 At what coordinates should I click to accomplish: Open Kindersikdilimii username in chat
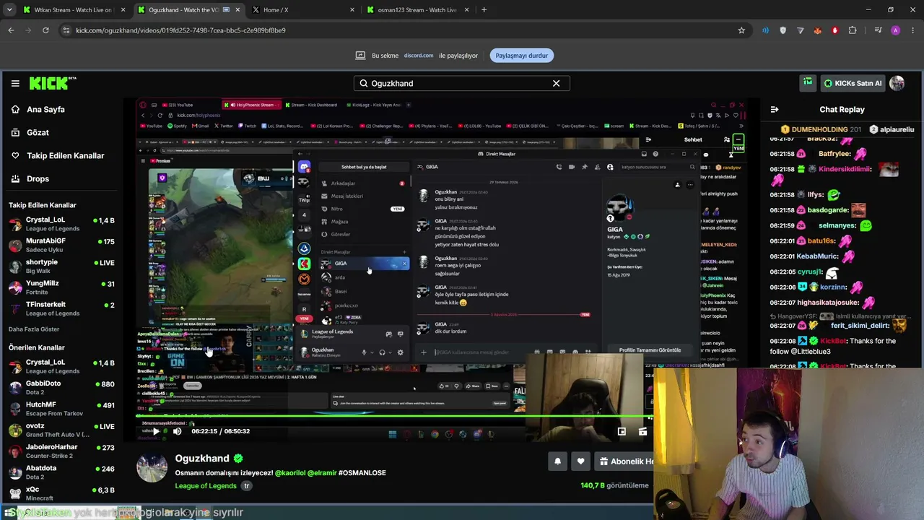pos(845,169)
